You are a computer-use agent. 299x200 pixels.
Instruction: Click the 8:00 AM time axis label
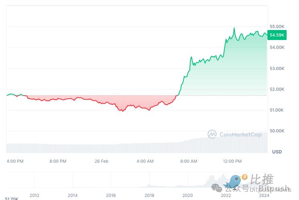(x=189, y=161)
